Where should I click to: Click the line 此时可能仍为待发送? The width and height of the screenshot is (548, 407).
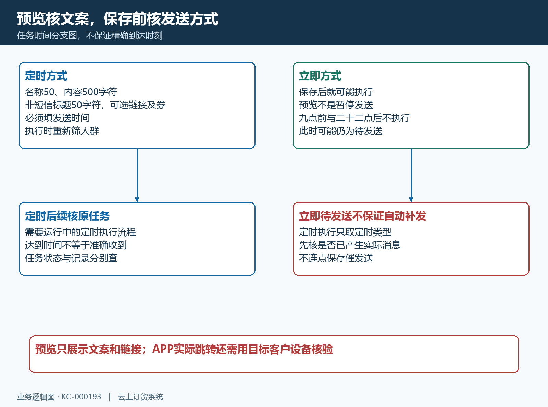click(340, 131)
